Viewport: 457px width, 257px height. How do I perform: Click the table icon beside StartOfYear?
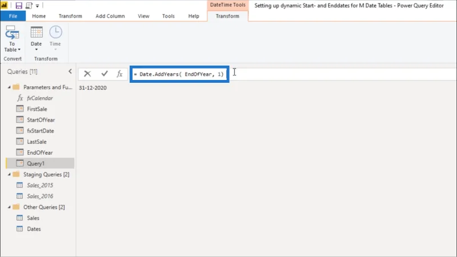click(20, 119)
